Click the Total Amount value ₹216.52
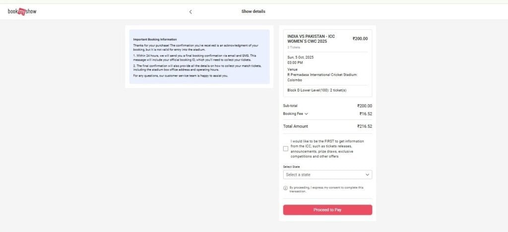Image resolution: width=508 pixels, height=232 pixels. 365,126
